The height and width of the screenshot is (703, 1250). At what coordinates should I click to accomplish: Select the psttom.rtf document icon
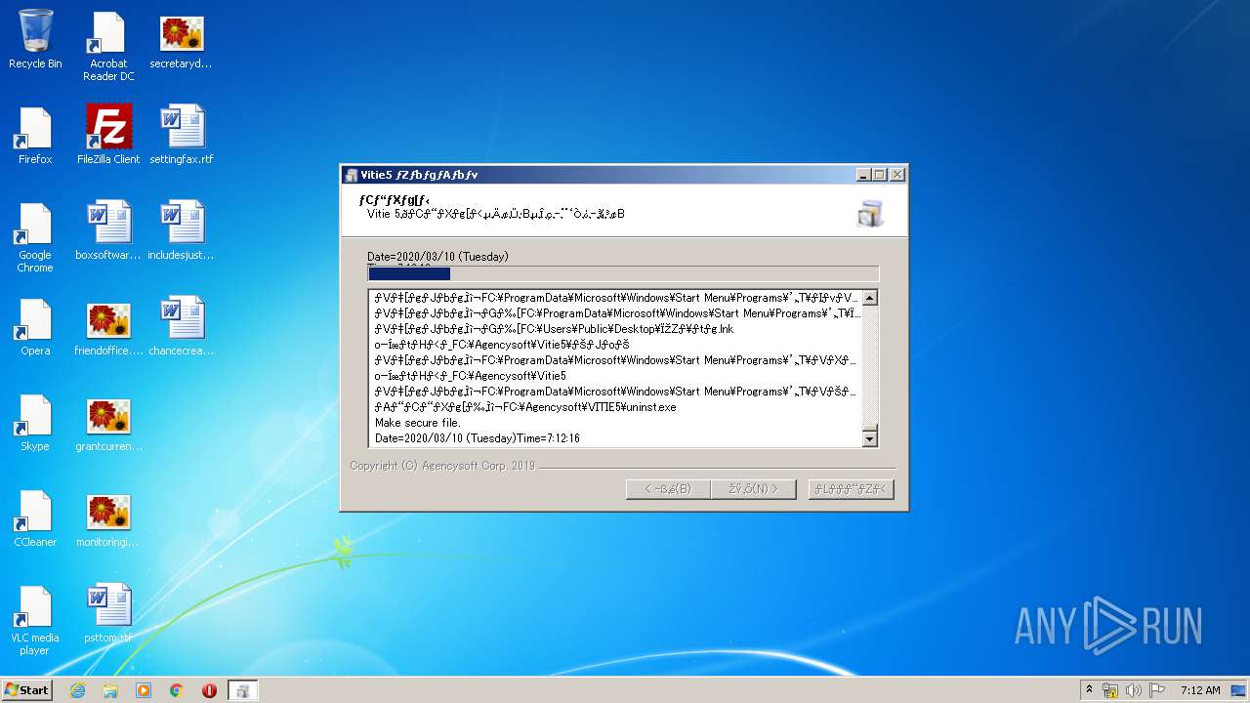[108, 614]
